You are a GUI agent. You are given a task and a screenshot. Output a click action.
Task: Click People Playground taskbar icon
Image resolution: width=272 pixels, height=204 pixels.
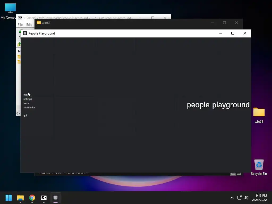tap(56, 198)
